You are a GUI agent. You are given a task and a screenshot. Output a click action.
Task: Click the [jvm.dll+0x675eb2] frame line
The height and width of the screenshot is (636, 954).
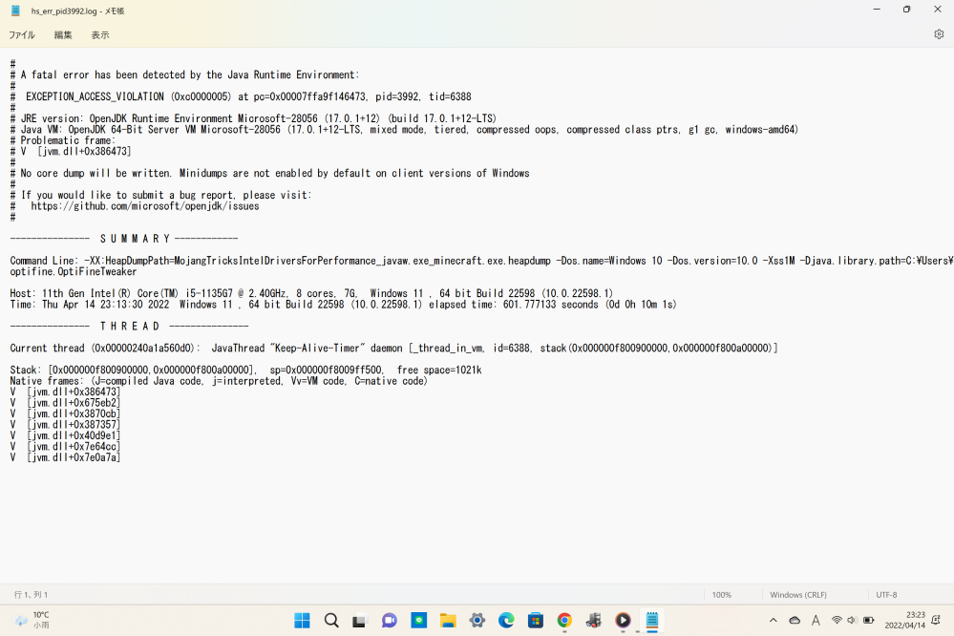(x=65, y=403)
